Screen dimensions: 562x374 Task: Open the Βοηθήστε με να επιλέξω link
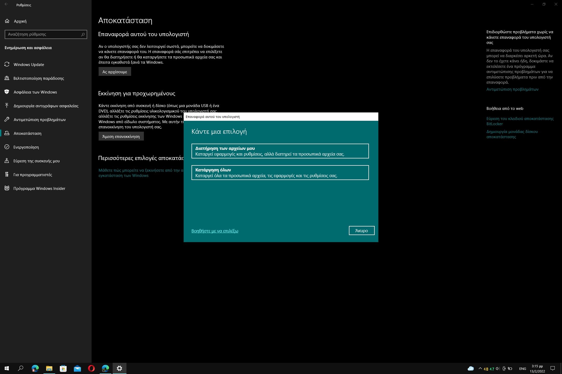[x=215, y=231]
